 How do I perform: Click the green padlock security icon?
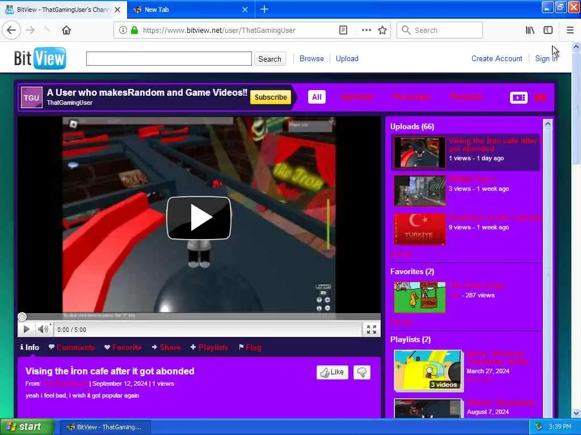pyautogui.click(x=134, y=30)
